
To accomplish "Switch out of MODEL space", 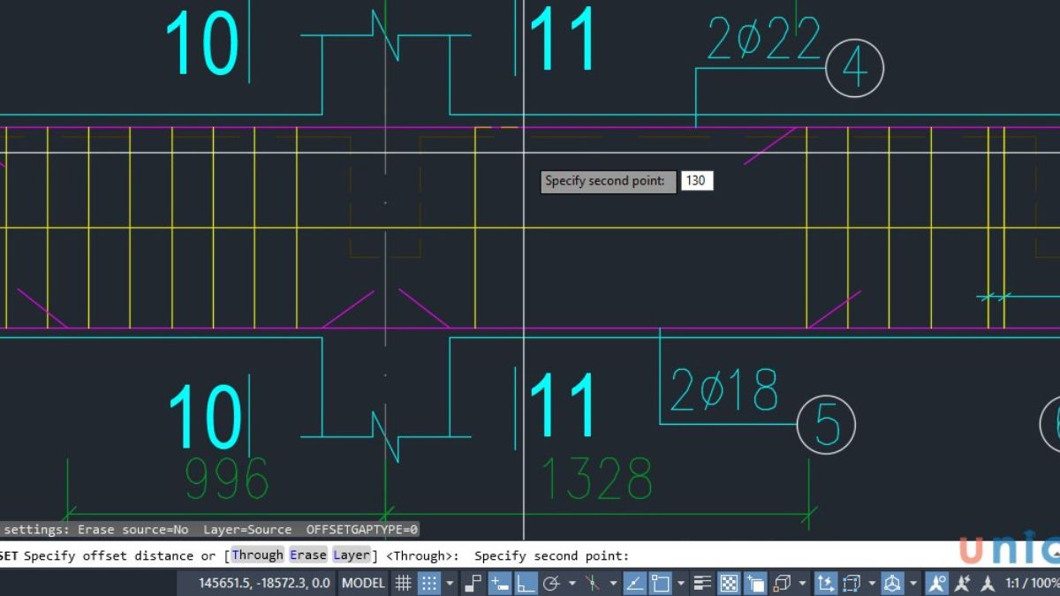I will tap(362, 583).
